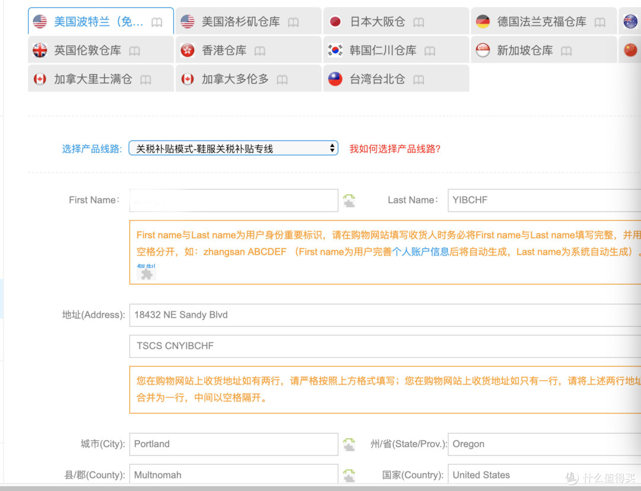641x491 pixels.
Task: Click book icon next to 加拿大里士满仓
Action: click(145, 79)
